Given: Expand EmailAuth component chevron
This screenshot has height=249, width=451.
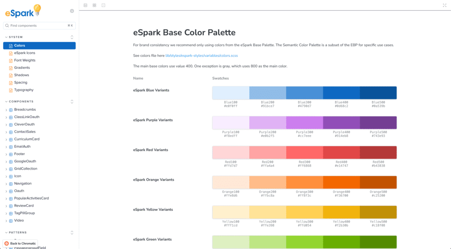Looking at the screenshot, I should pyautogui.click(x=6, y=147).
